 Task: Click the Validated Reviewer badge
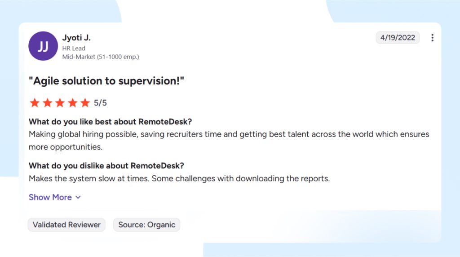click(x=66, y=225)
